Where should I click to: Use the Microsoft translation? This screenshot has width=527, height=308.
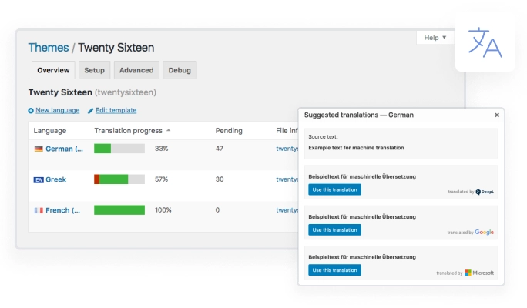coord(334,270)
